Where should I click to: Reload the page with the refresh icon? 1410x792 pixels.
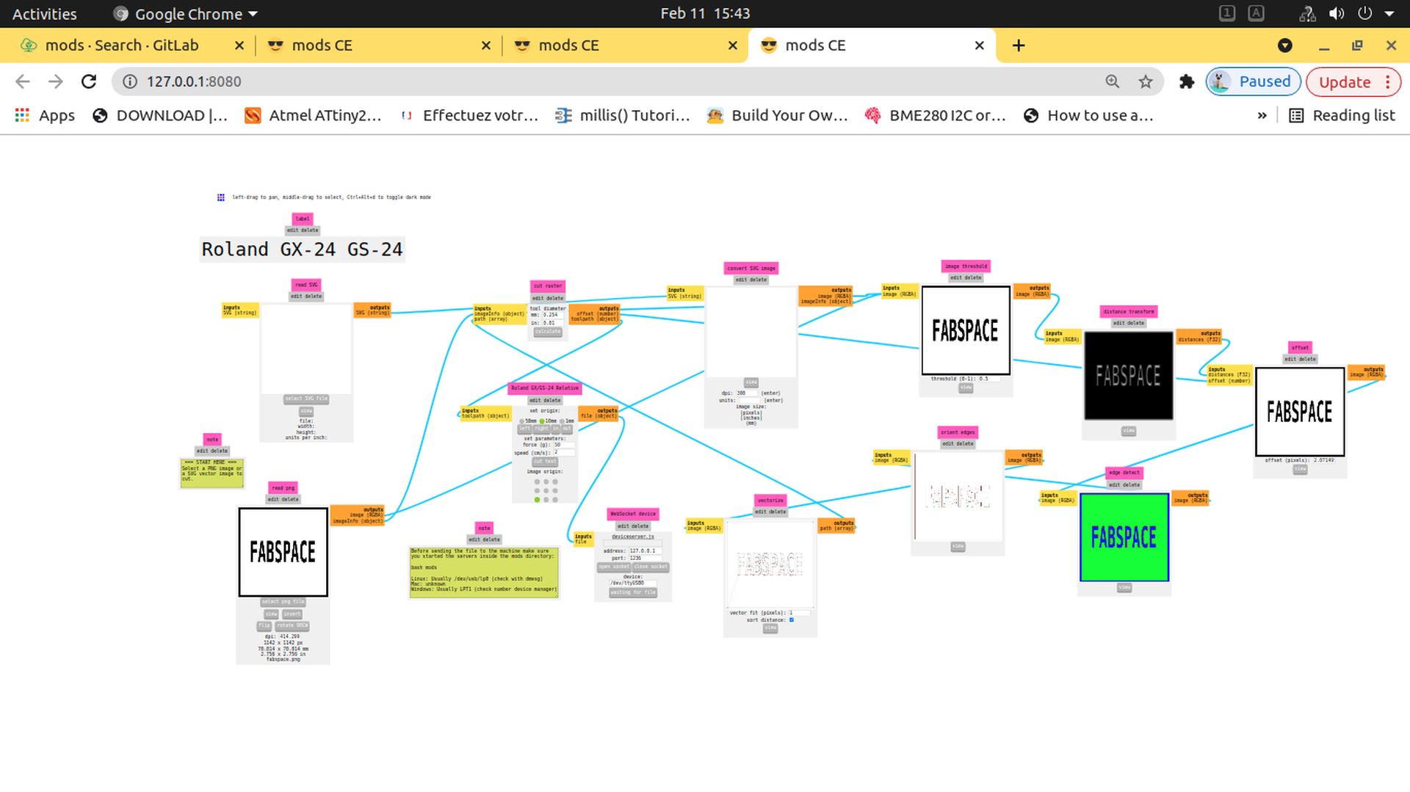pos(89,81)
